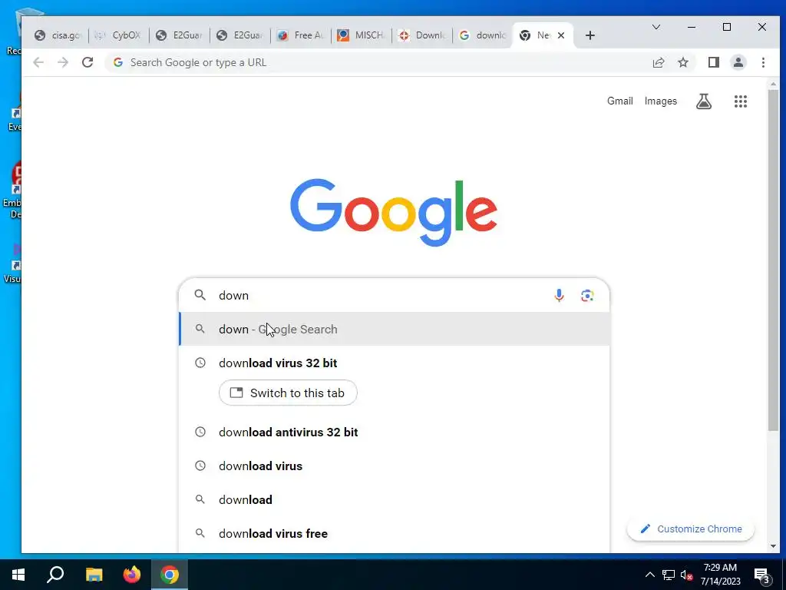This screenshot has height=590, width=786.
Task: Reload the current page
Action: [x=88, y=62]
